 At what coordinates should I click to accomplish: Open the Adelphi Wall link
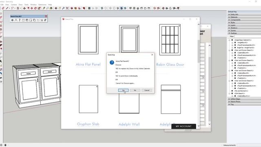point(129,124)
